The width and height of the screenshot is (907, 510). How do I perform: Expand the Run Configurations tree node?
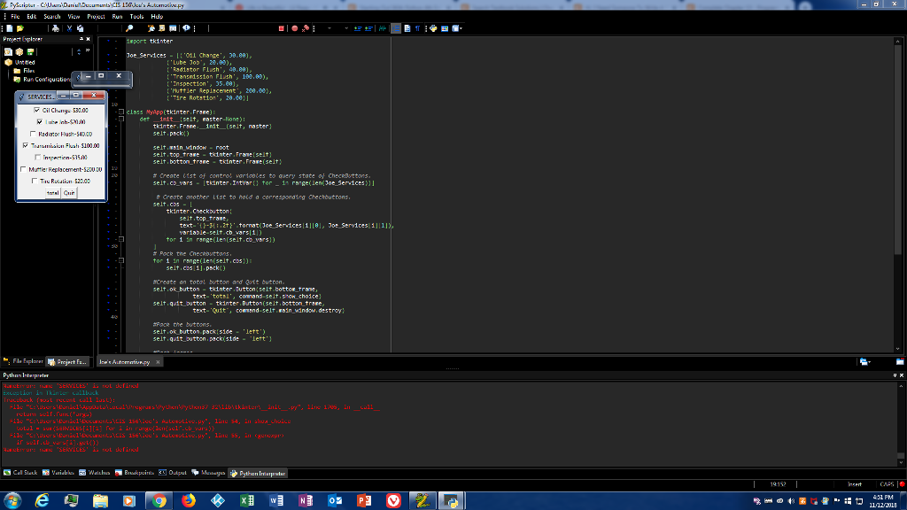[11, 78]
